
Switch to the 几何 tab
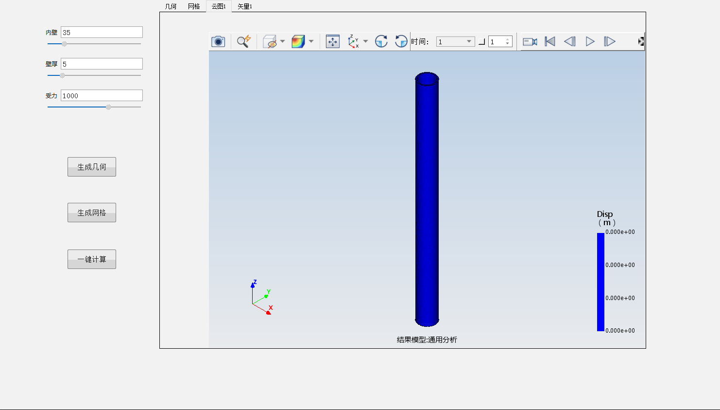pos(171,6)
